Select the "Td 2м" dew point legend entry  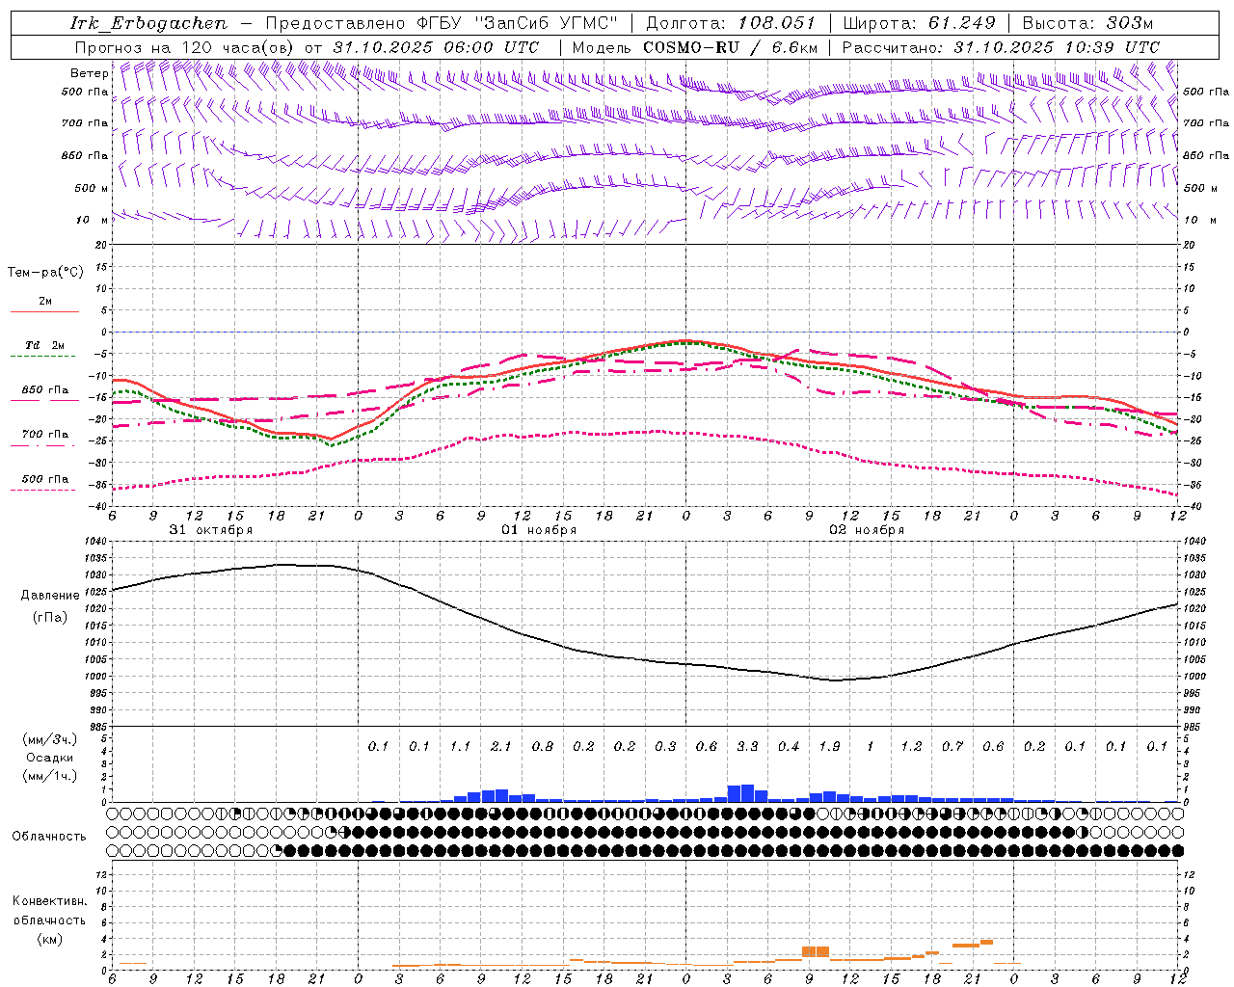click(45, 345)
